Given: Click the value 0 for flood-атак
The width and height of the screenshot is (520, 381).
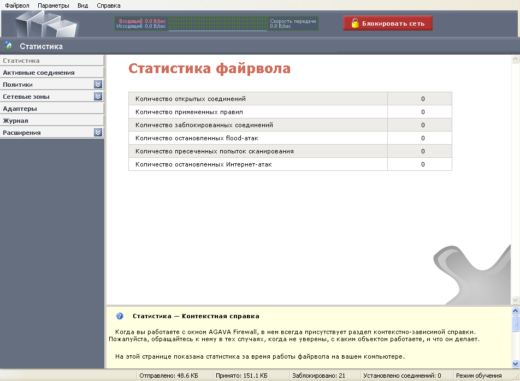Looking at the screenshot, I should tap(423, 138).
